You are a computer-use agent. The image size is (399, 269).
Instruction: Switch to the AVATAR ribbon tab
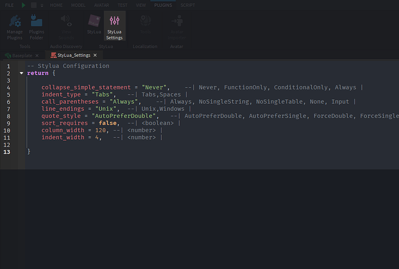point(102,5)
